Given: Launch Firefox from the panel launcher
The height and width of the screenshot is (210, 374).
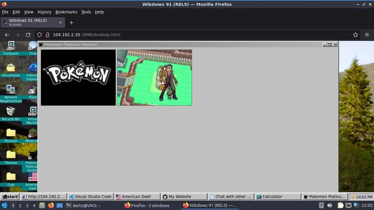Looking at the screenshot, I should tap(51, 205).
